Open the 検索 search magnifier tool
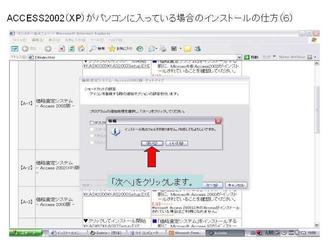 [x=97, y=49]
